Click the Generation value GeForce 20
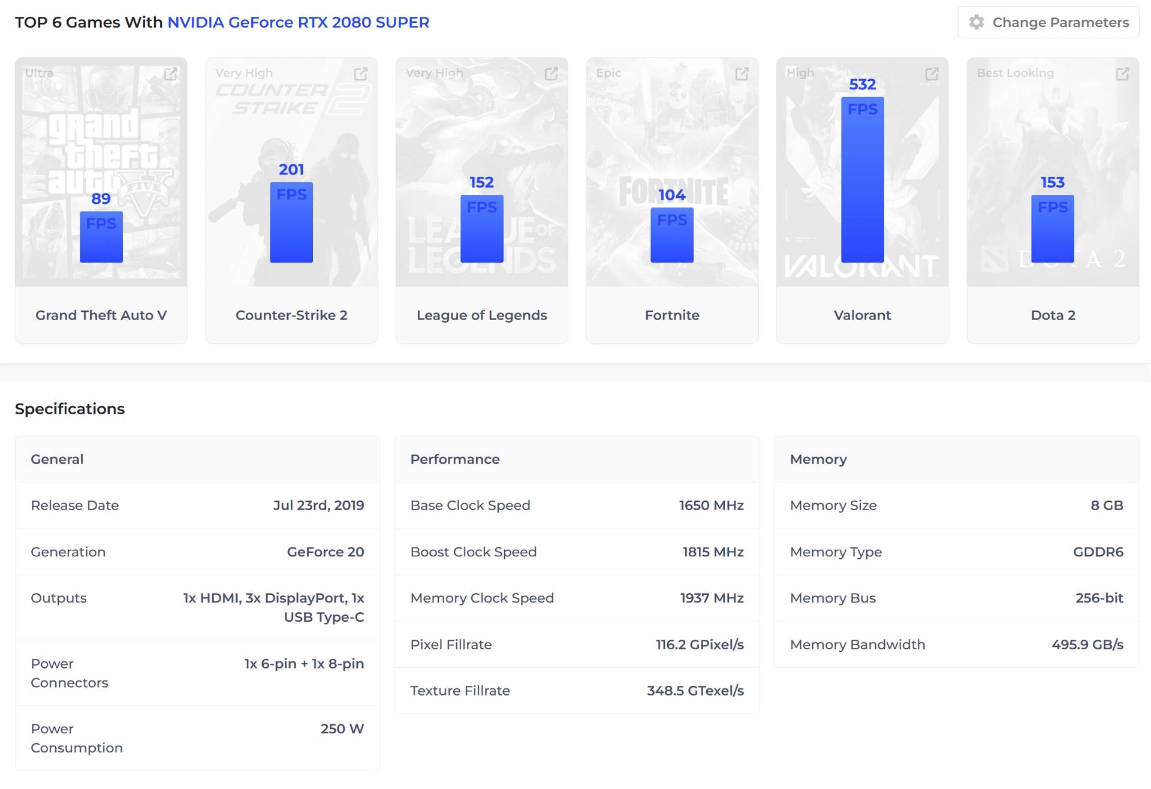 pyautogui.click(x=326, y=552)
